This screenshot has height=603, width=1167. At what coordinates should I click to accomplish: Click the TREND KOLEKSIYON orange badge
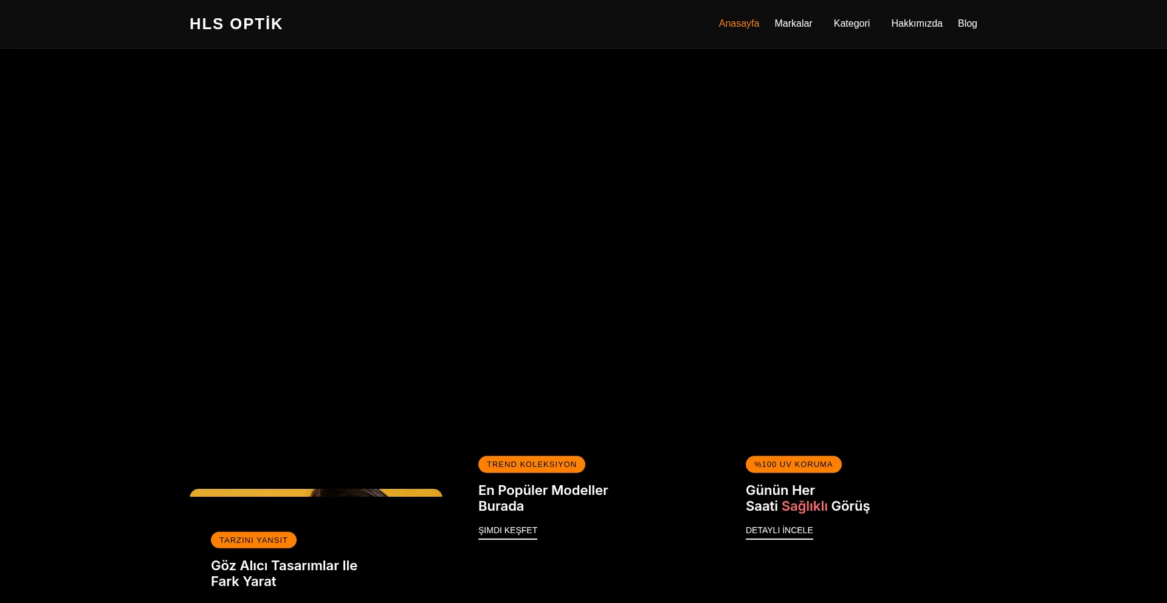click(531, 465)
